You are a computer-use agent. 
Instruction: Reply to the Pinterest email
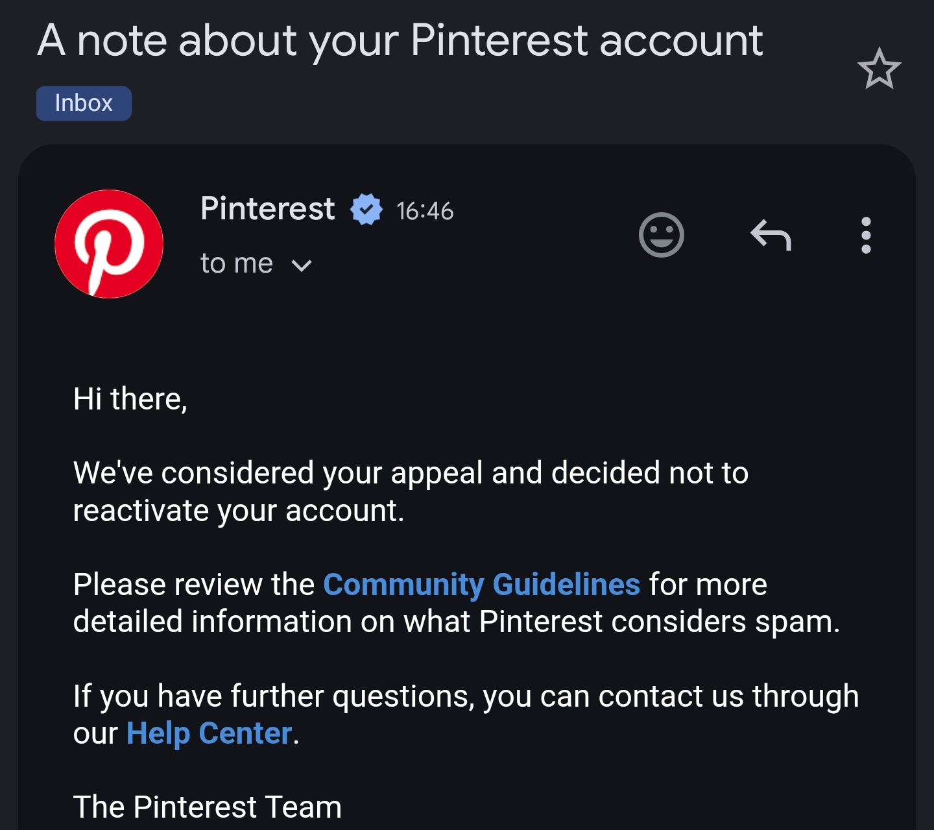771,235
